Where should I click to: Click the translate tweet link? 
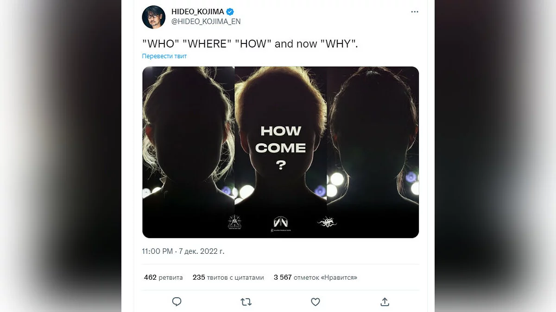(x=164, y=56)
